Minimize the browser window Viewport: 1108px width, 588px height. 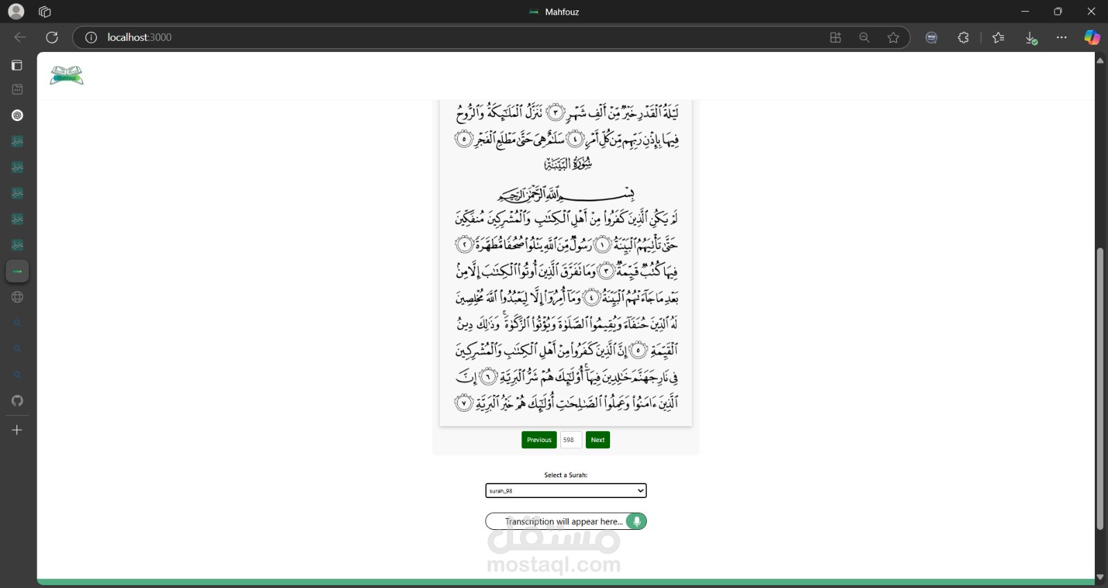pyautogui.click(x=1025, y=12)
